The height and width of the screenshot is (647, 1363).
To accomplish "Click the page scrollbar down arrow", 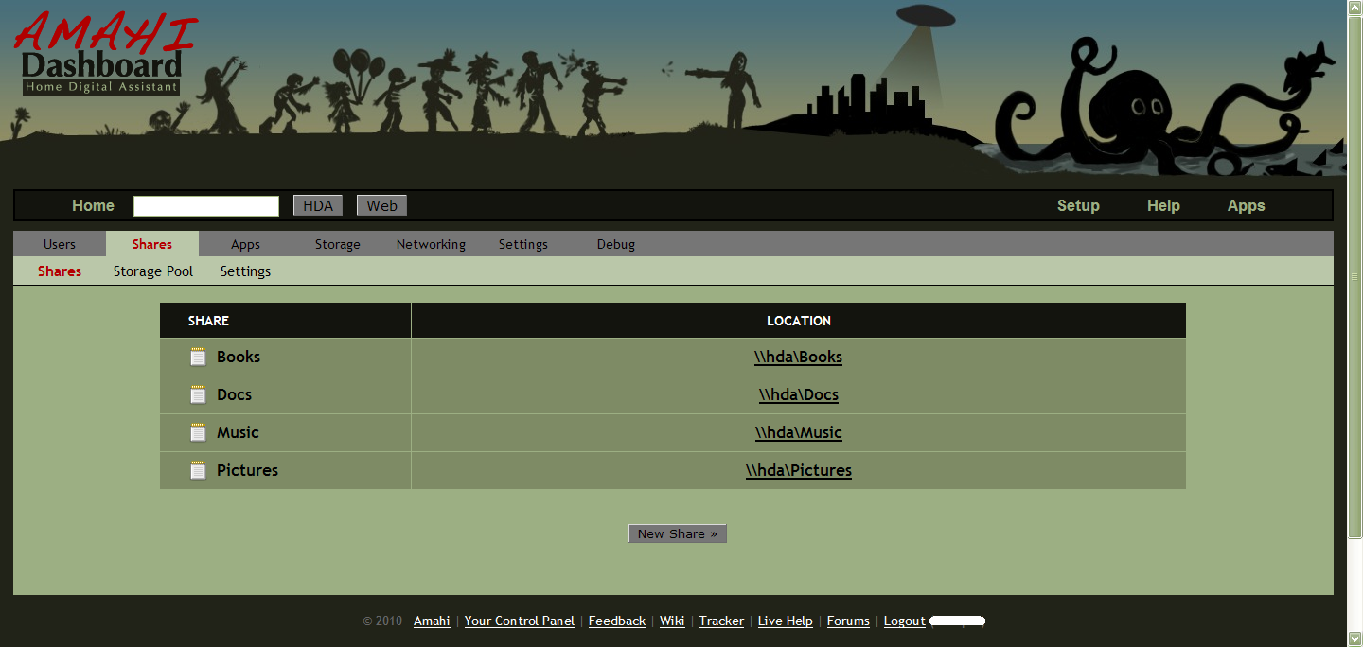I will coord(1354,638).
